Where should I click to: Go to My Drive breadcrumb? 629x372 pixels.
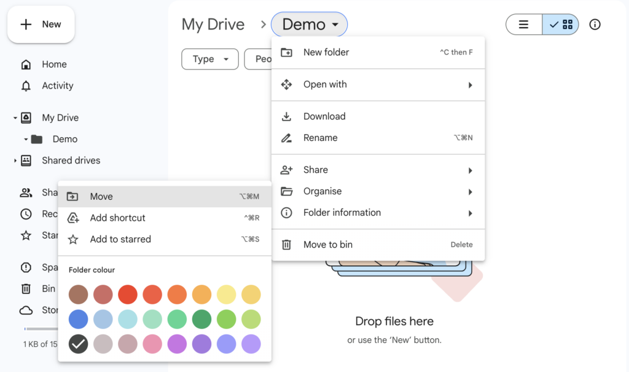tap(213, 25)
